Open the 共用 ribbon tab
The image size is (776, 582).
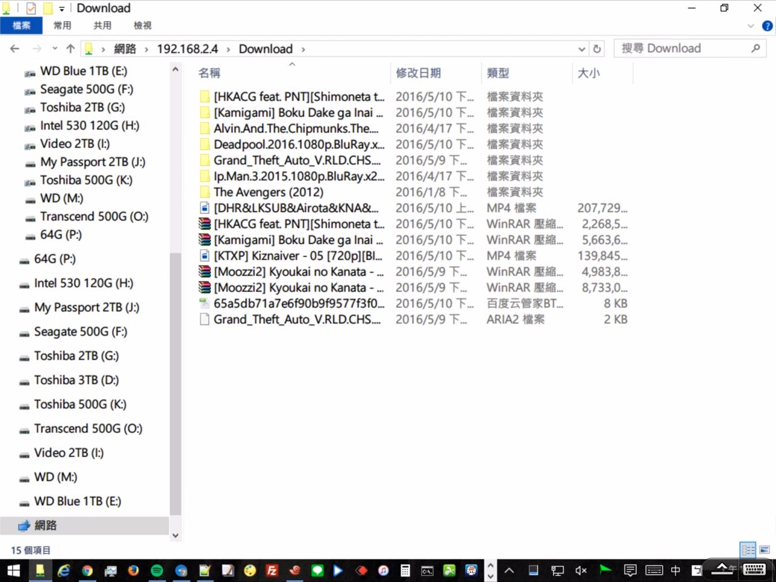102,25
